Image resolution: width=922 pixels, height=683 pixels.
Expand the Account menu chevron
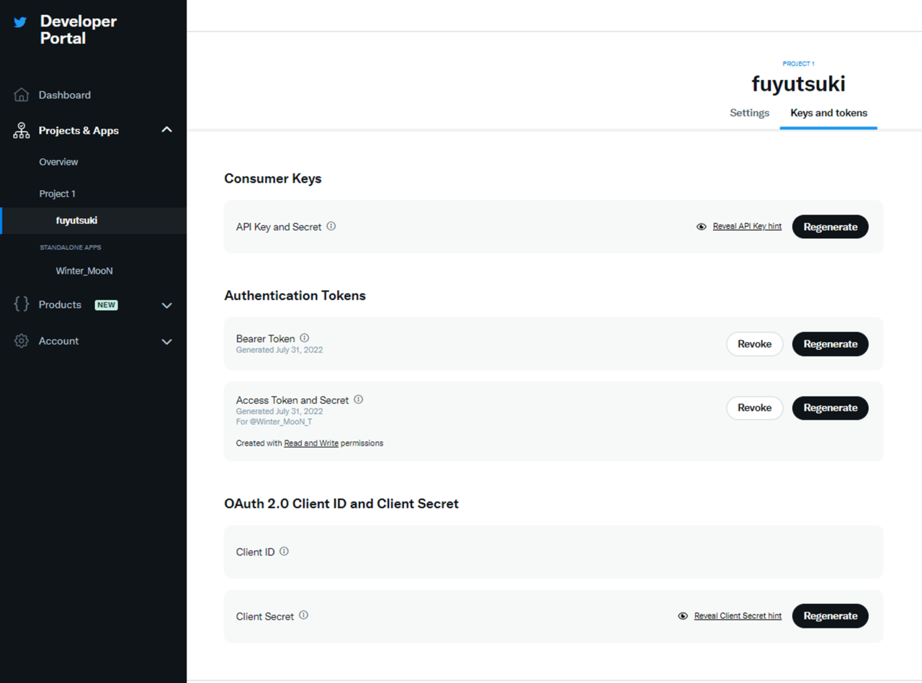tap(167, 341)
